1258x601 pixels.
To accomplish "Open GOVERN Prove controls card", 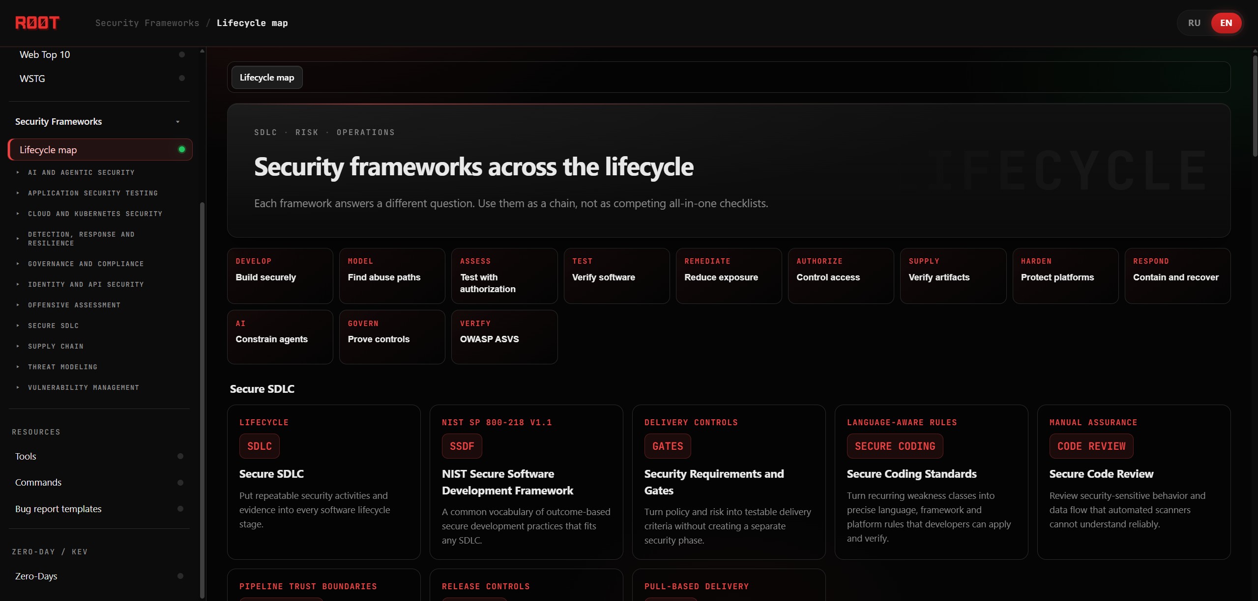I will point(392,337).
